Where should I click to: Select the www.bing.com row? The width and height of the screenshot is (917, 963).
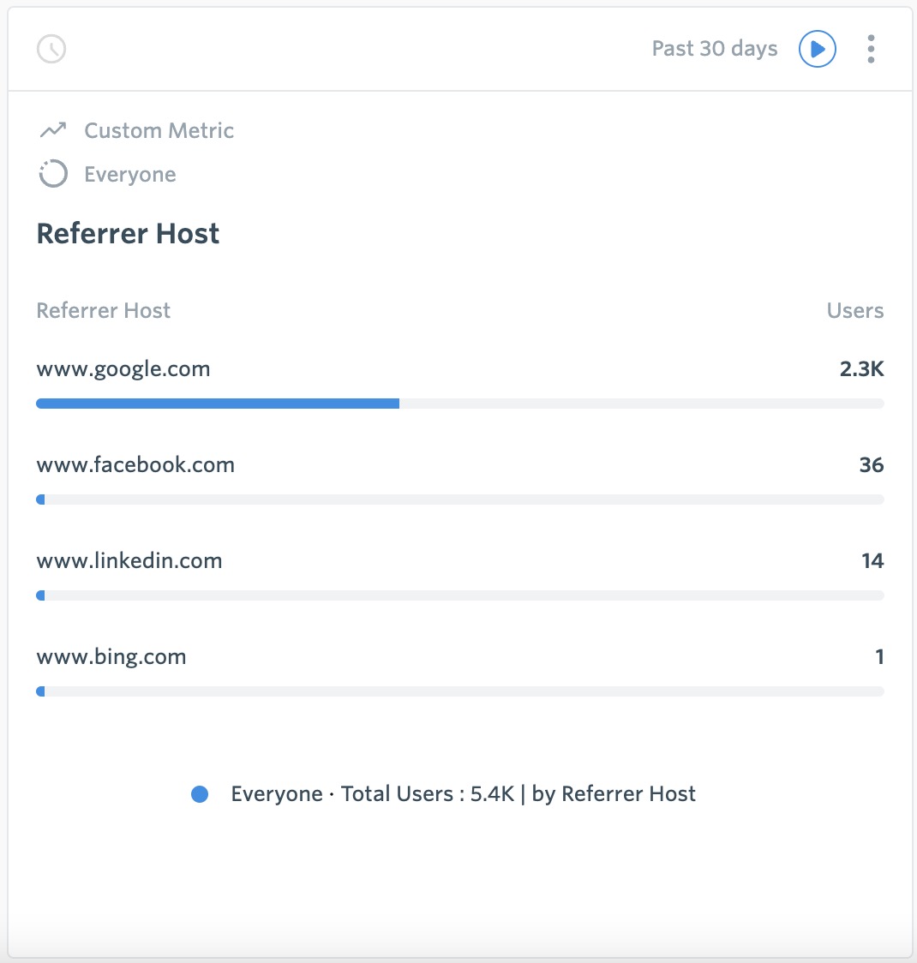pyautogui.click(x=460, y=671)
